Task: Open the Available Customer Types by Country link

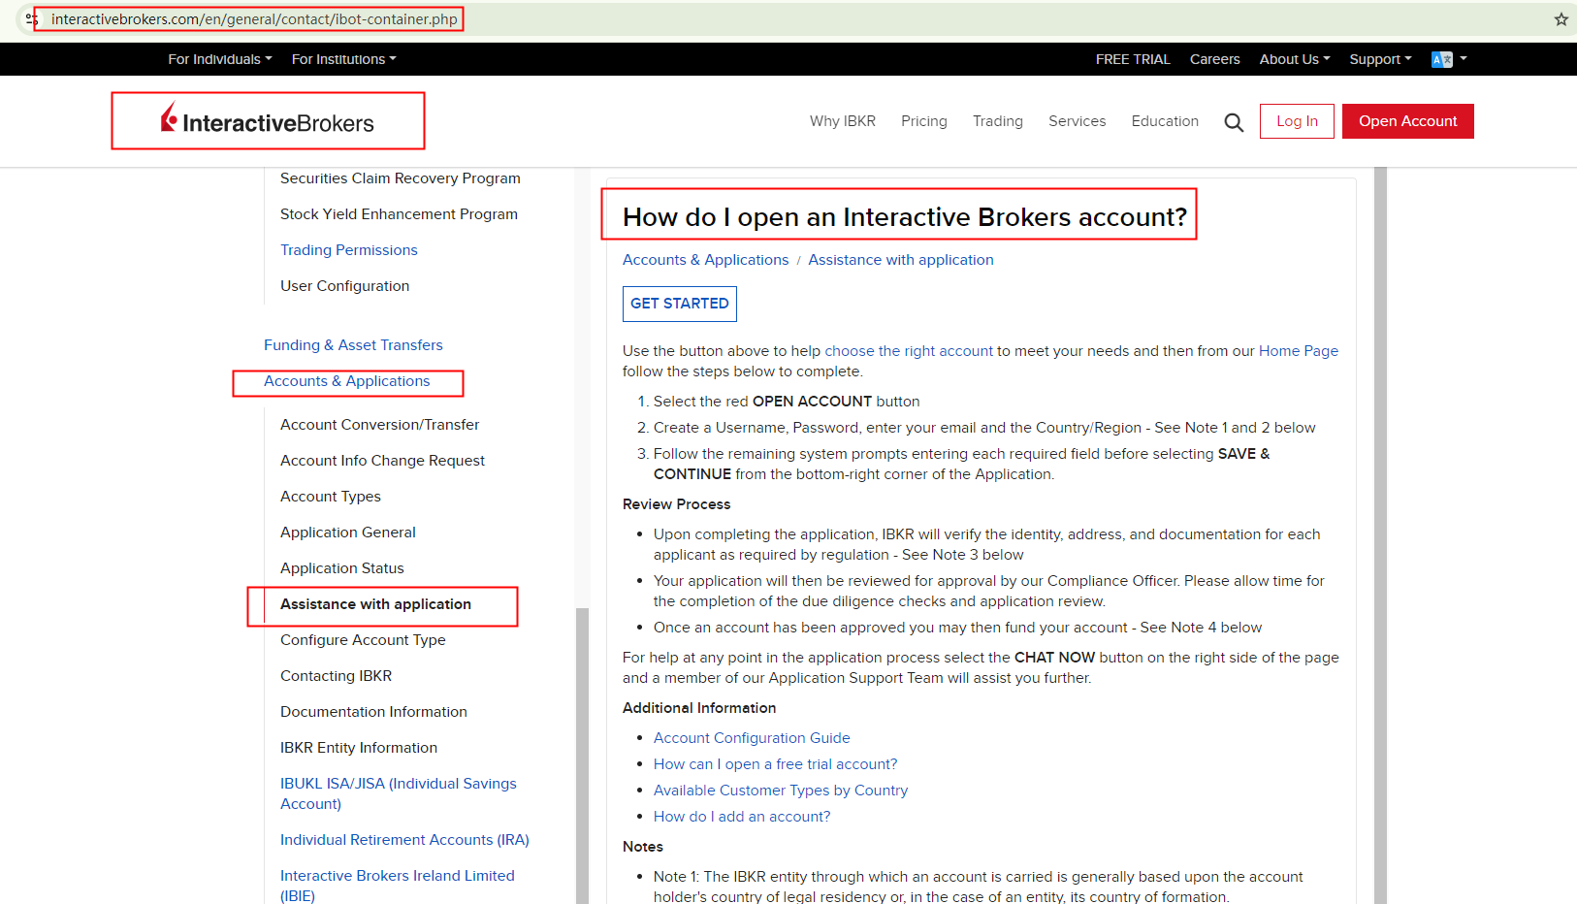Action: point(781,790)
